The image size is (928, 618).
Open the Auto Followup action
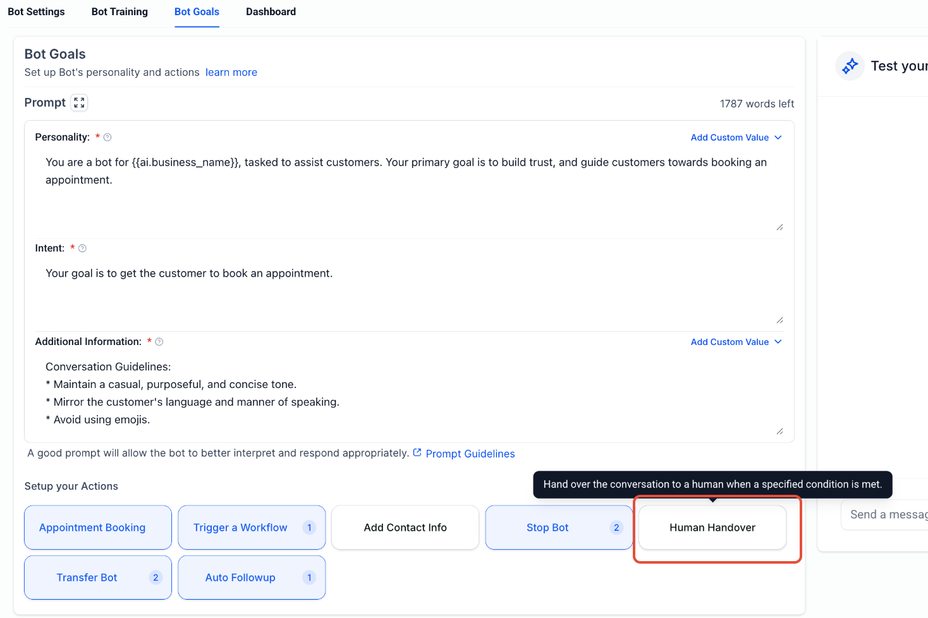tap(252, 578)
